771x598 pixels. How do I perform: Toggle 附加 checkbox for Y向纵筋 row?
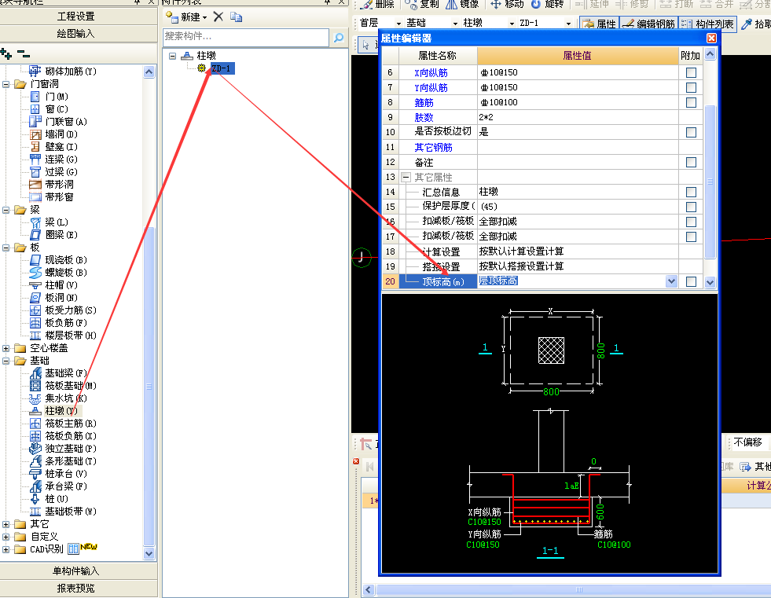pos(691,87)
